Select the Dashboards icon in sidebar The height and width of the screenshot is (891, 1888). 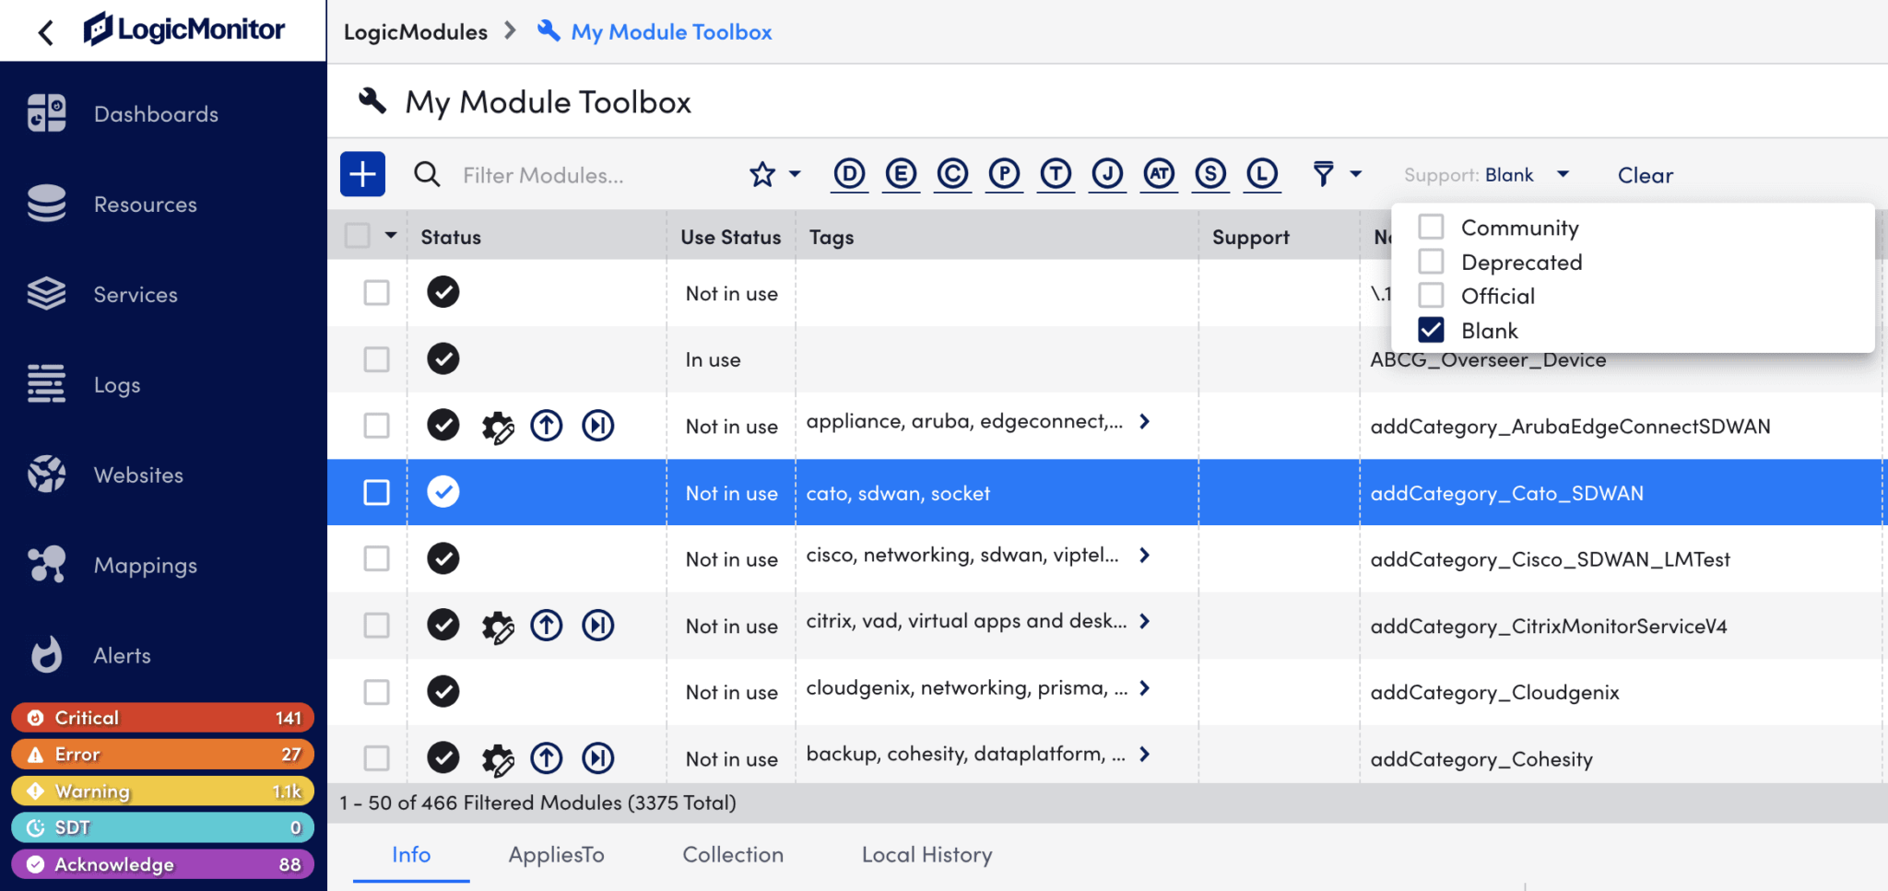[x=45, y=112]
